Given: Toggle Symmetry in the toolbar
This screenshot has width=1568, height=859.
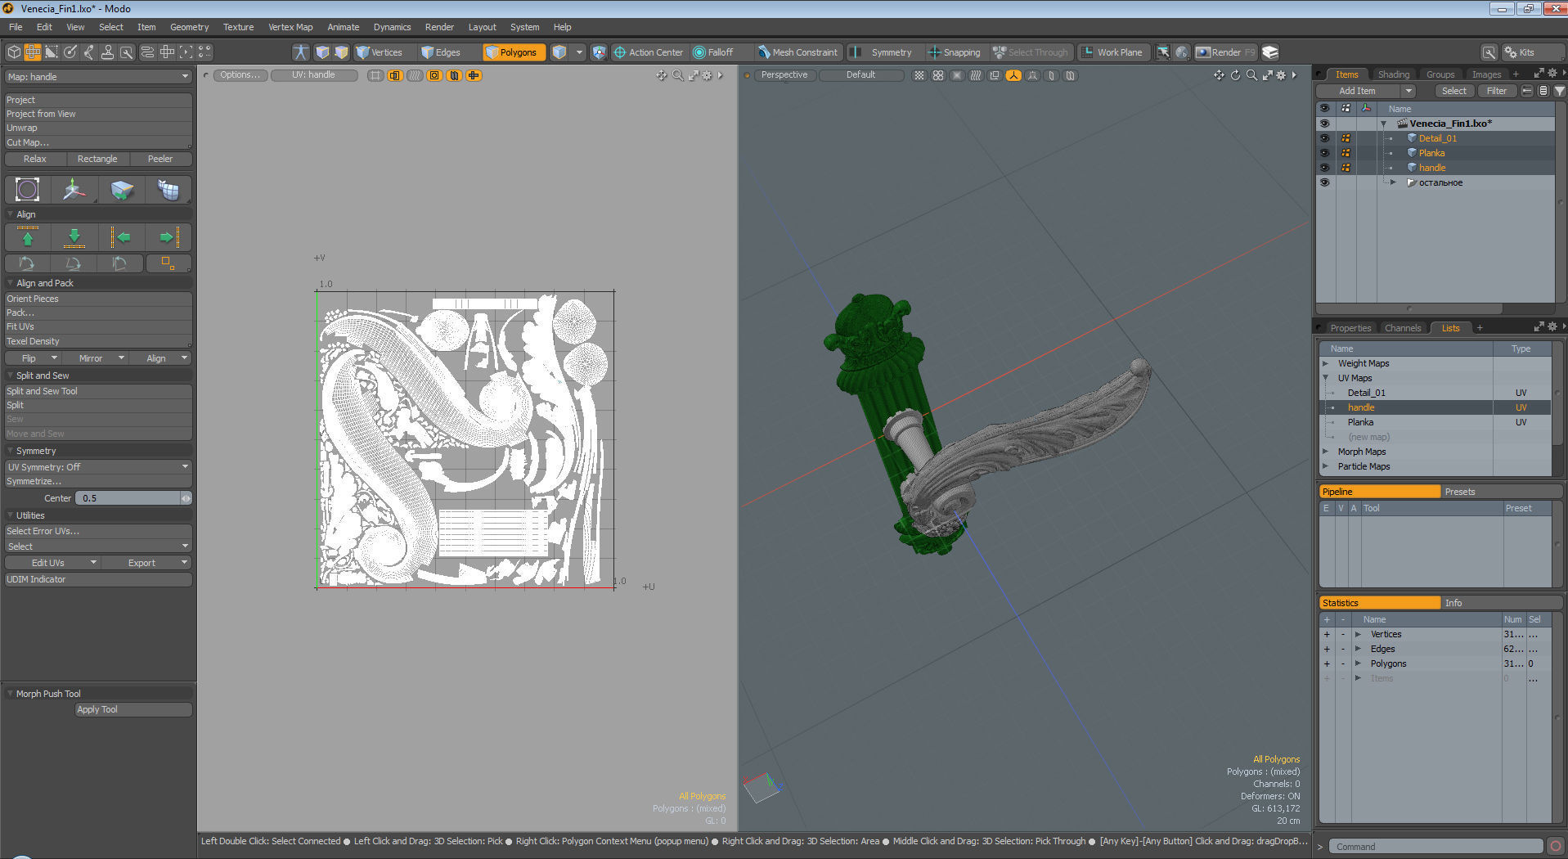Looking at the screenshot, I should tap(882, 52).
